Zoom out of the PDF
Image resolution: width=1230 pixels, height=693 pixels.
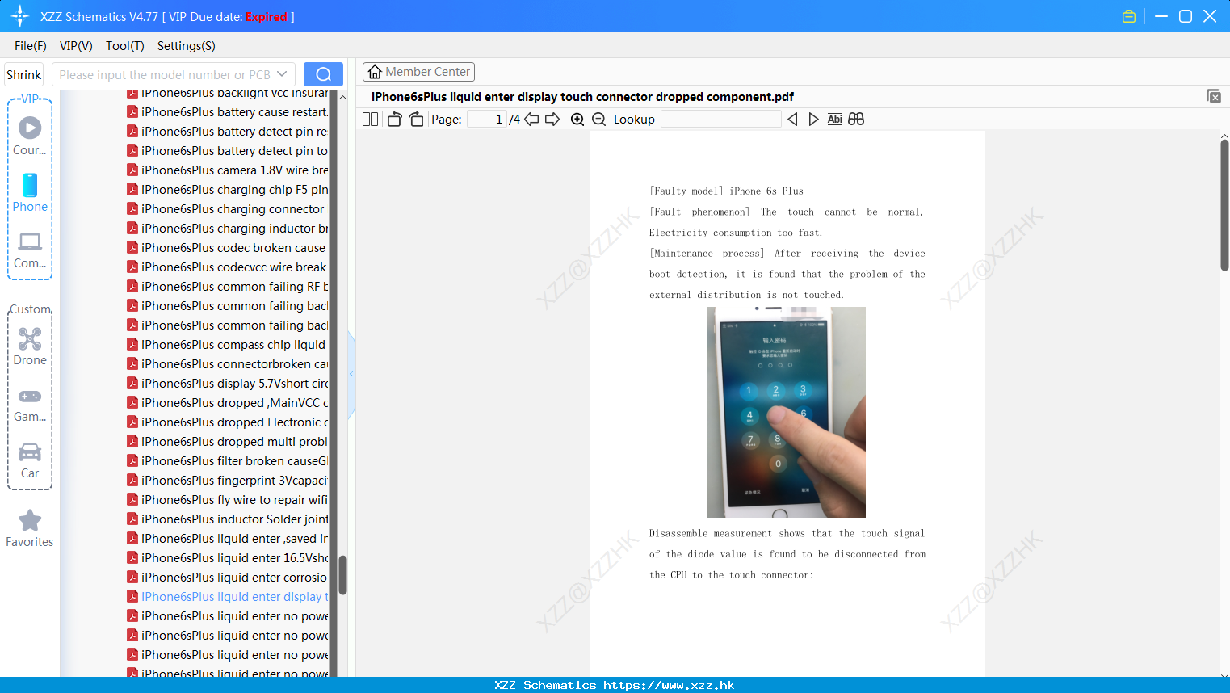tap(599, 120)
